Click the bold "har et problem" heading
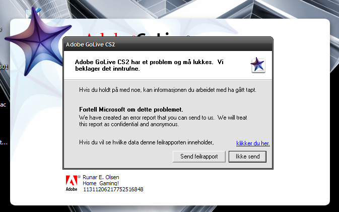Screen dimensions: 339x212 149,65
